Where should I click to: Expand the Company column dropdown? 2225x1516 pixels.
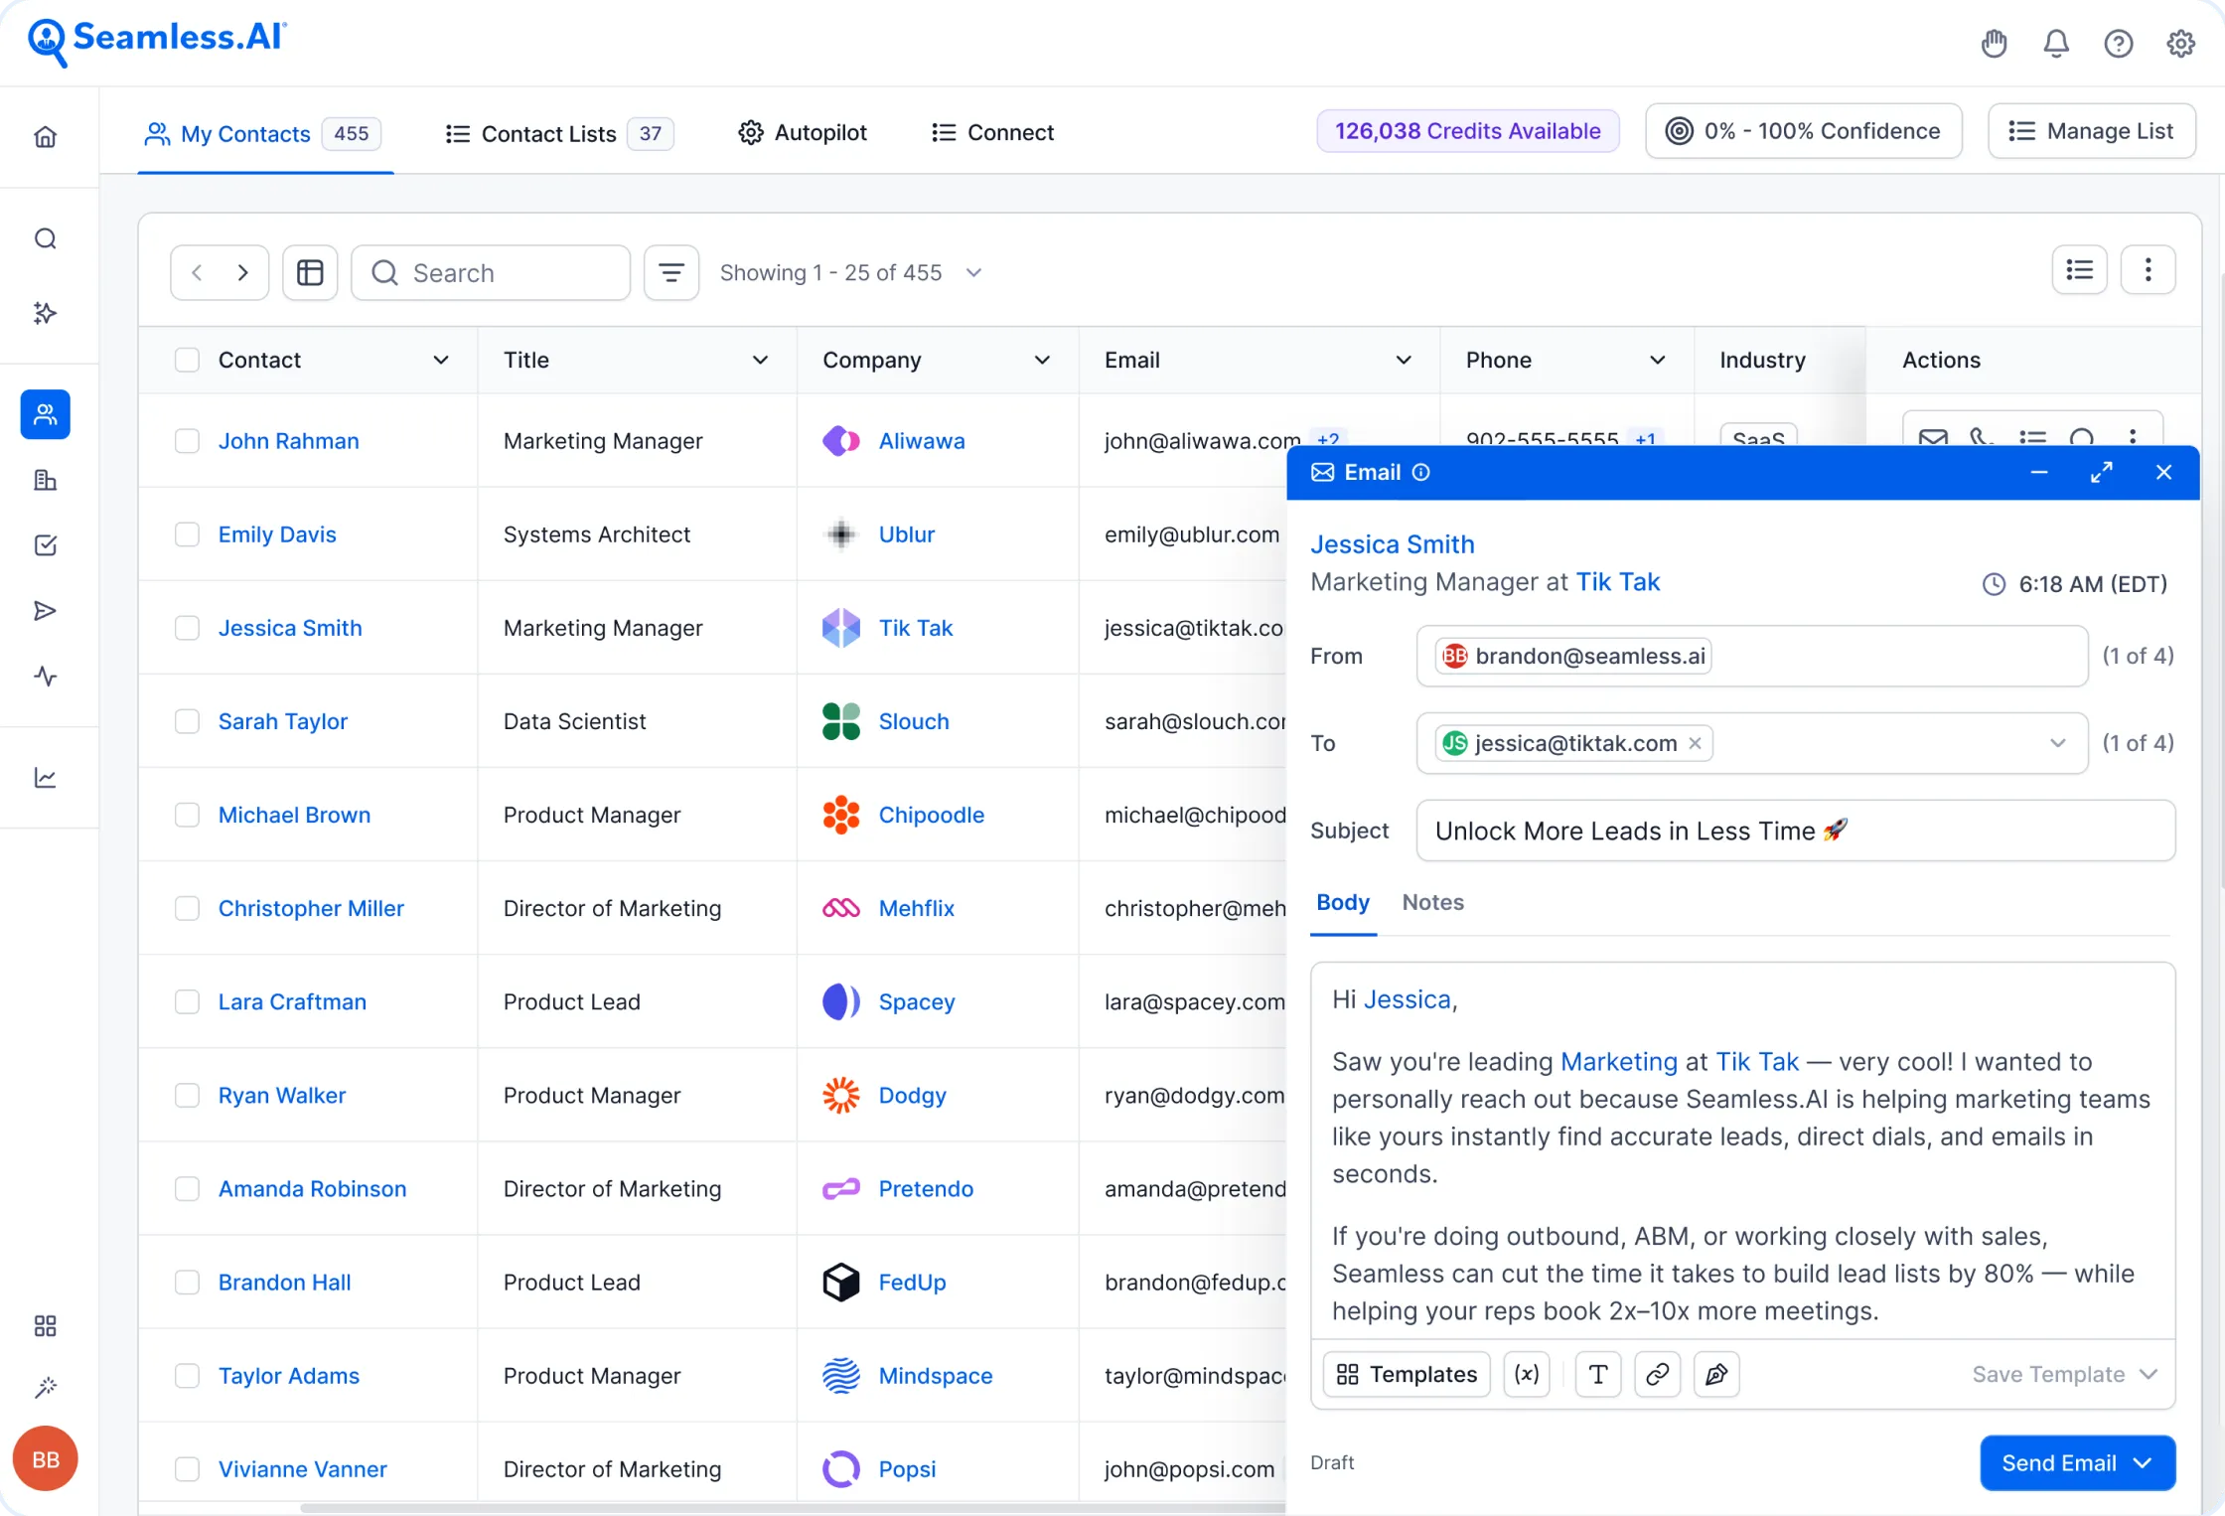1042,360
